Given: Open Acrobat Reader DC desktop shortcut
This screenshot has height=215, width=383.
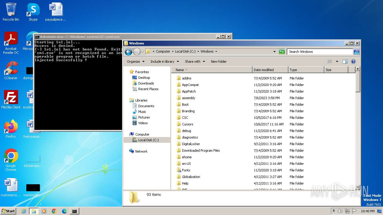Looking at the screenshot, I should click(x=11, y=43).
